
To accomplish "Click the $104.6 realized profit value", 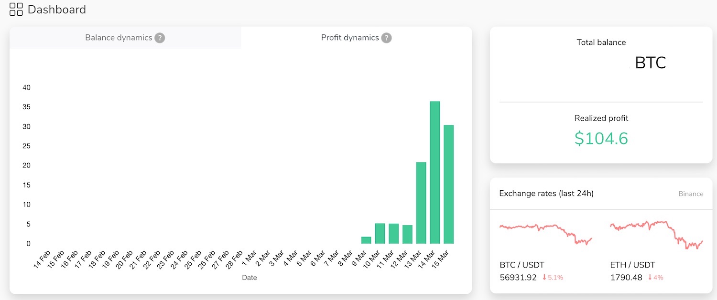I will pos(601,138).
